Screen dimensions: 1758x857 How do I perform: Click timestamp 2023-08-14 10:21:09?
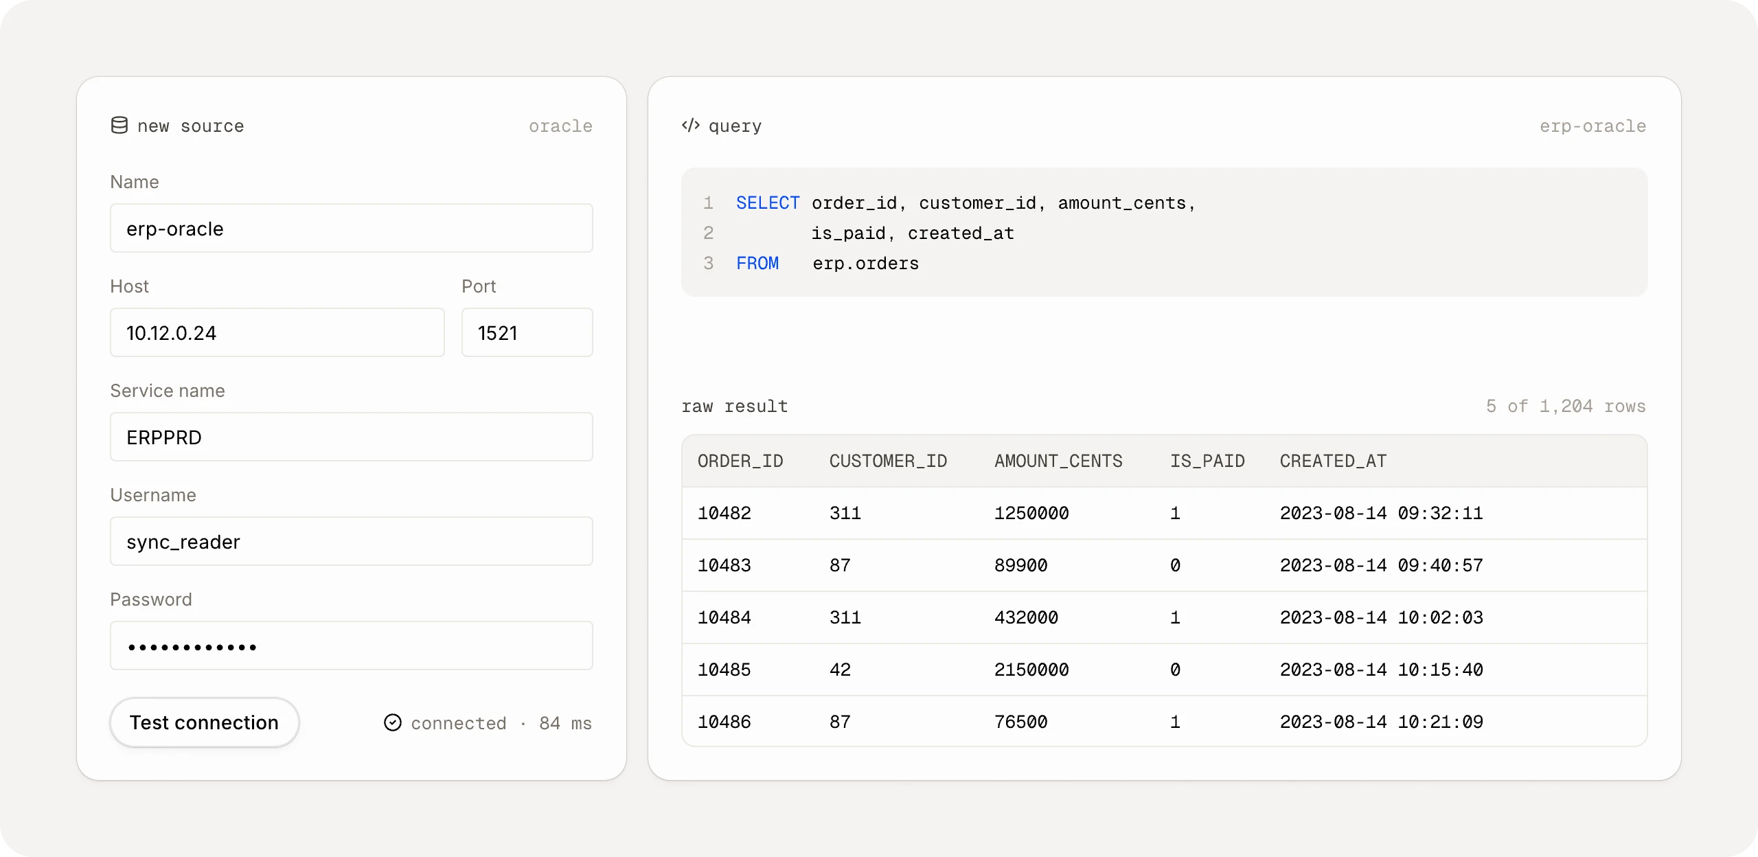tap(1382, 722)
